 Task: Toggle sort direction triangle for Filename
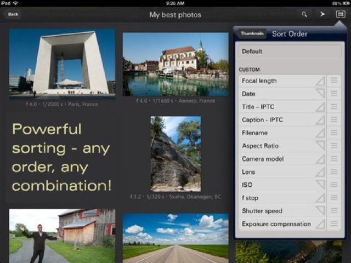[x=320, y=133]
